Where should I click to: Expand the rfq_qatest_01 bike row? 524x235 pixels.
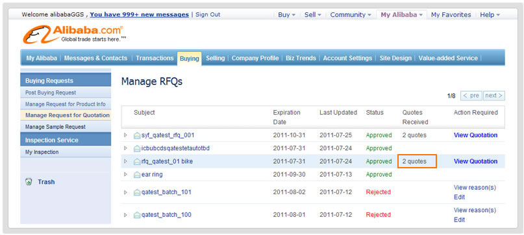(126, 161)
